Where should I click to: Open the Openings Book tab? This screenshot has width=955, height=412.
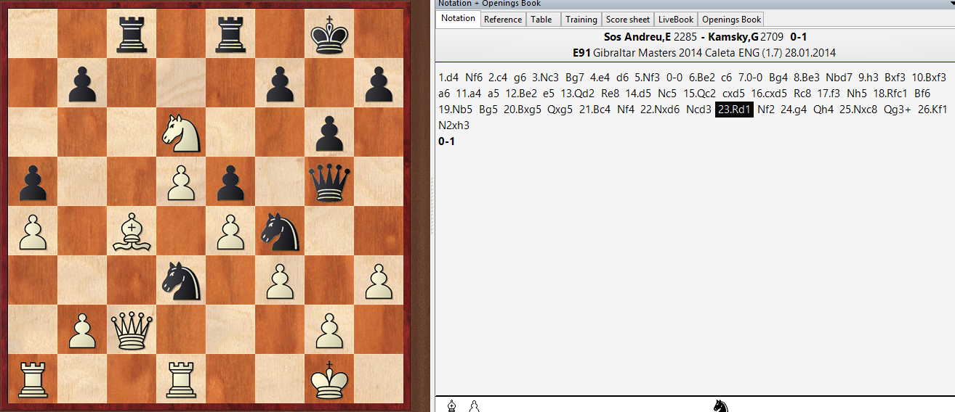(731, 20)
